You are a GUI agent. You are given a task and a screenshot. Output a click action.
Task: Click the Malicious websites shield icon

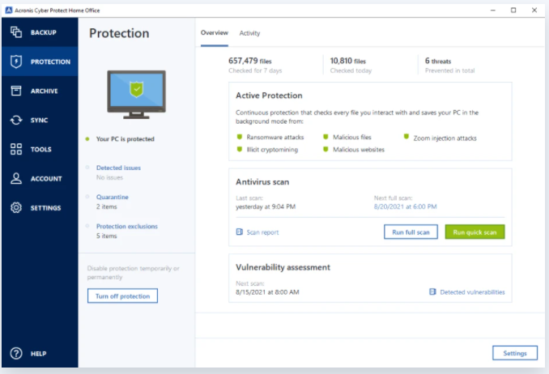point(326,149)
